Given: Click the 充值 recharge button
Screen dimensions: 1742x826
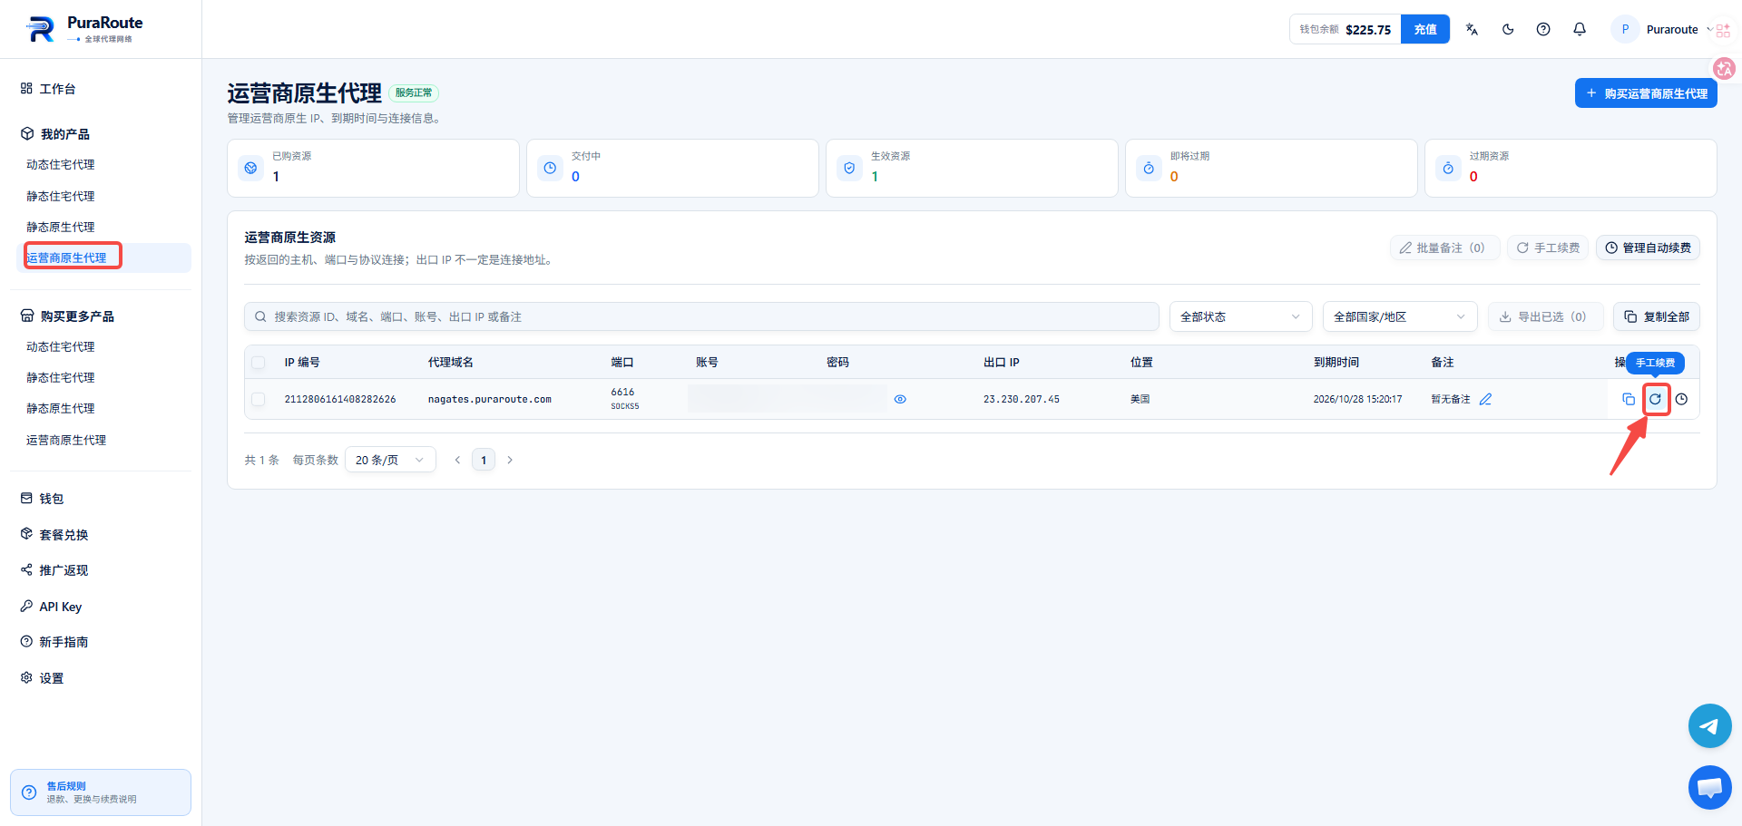Looking at the screenshot, I should point(1425,29).
